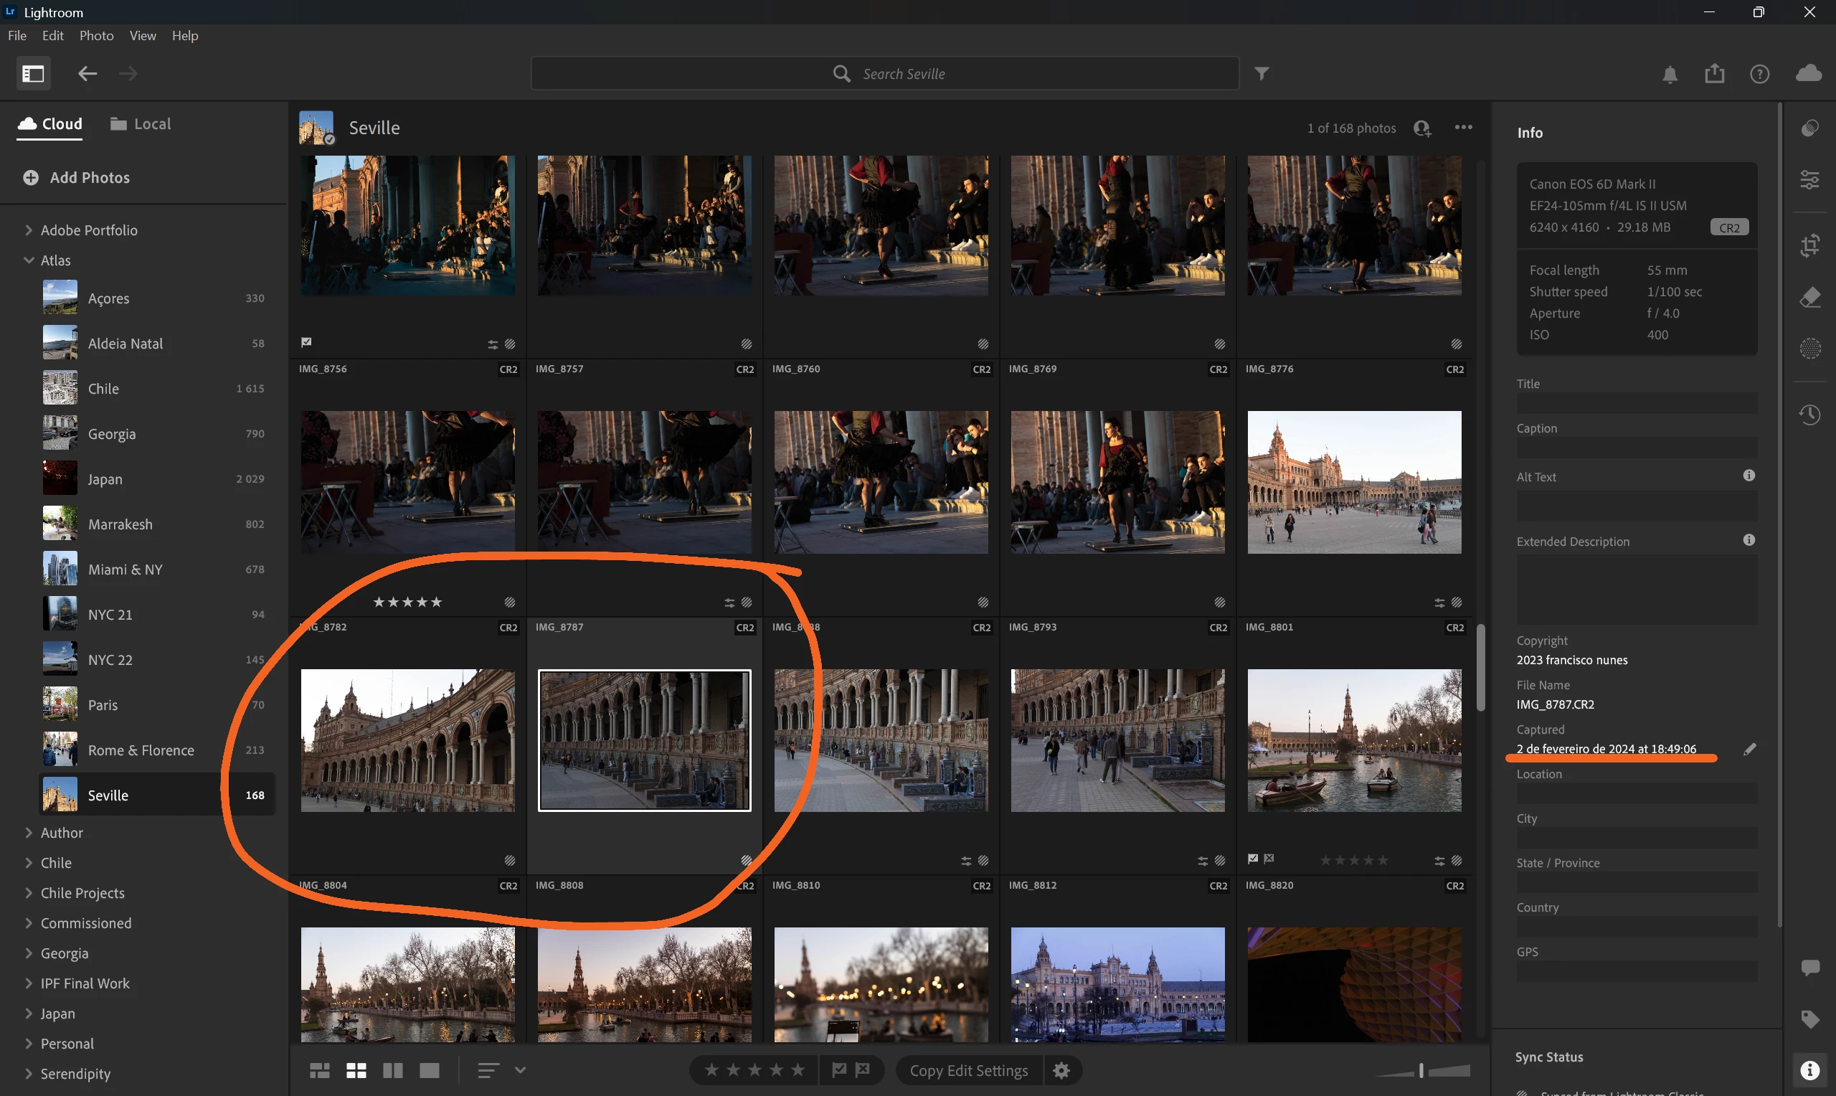This screenshot has width=1836, height=1096.
Task: Open the sort order dropdown
Action: click(520, 1069)
